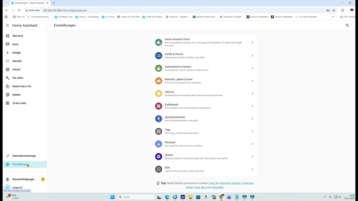Open the Verlauf chart icon
The width and height of the screenshot is (358, 201).
(8, 69)
